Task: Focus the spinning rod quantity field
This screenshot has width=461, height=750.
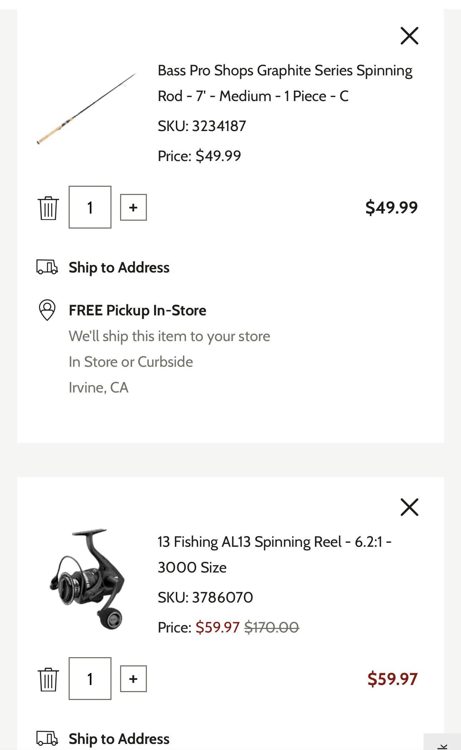Action: 90,207
